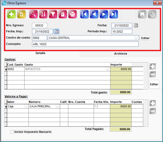Screen dimensions: 163x142
Task: Click row selector of Caja row
Action: tap(6, 107)
